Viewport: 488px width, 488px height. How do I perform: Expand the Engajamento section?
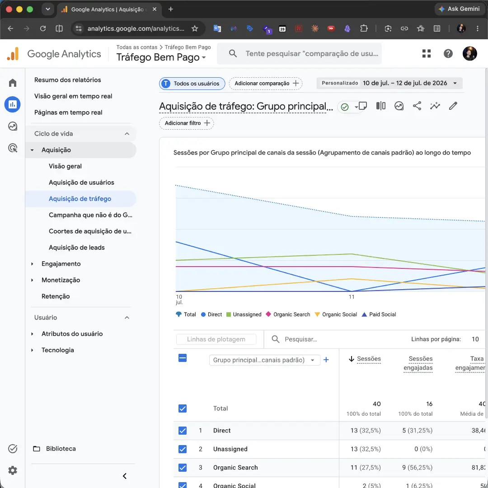tap(32, 264)
